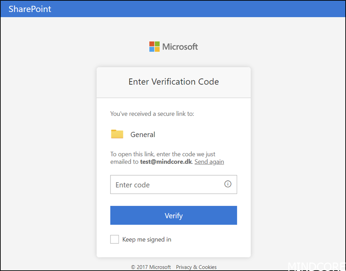This screenshot has height=271, width=346.
Task: Click the MINDCORE watermark logo
Action: [317, 266]
